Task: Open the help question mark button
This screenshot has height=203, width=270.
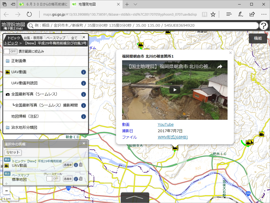Action: tap(264, 26)
